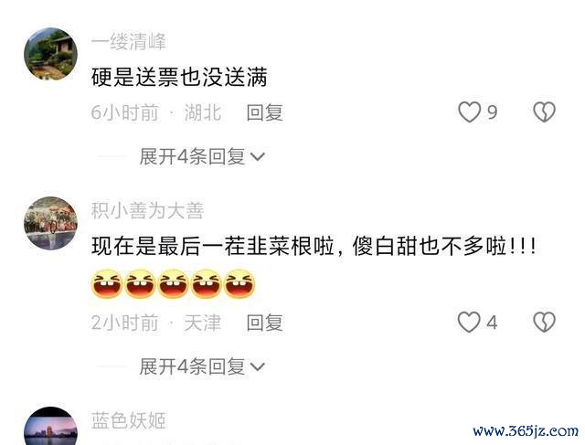
Task: Open 一缕清峰's profile avatar
Action: pyautogui.click(x=51, y=54)
